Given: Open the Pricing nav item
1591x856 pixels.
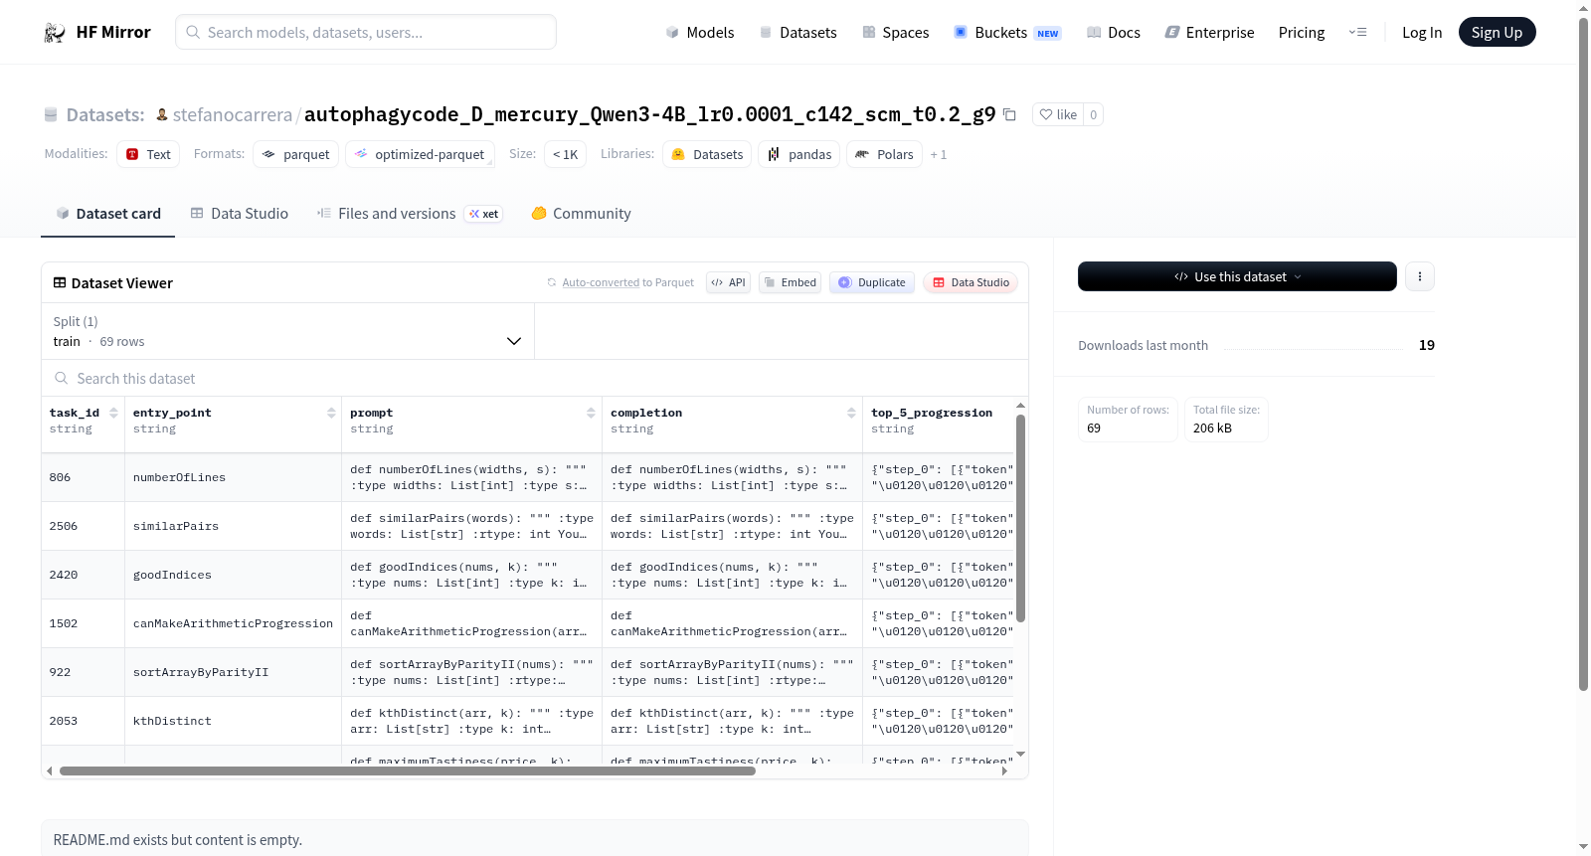Looking at the screenshot, I should [x=1302, y=33].
